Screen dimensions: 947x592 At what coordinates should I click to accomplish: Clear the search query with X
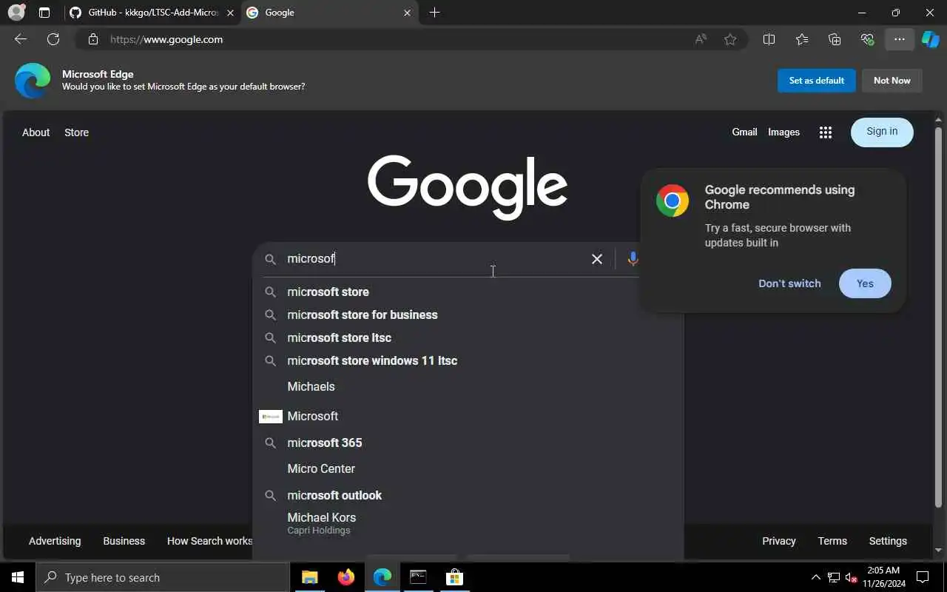(x=597, y=259)
